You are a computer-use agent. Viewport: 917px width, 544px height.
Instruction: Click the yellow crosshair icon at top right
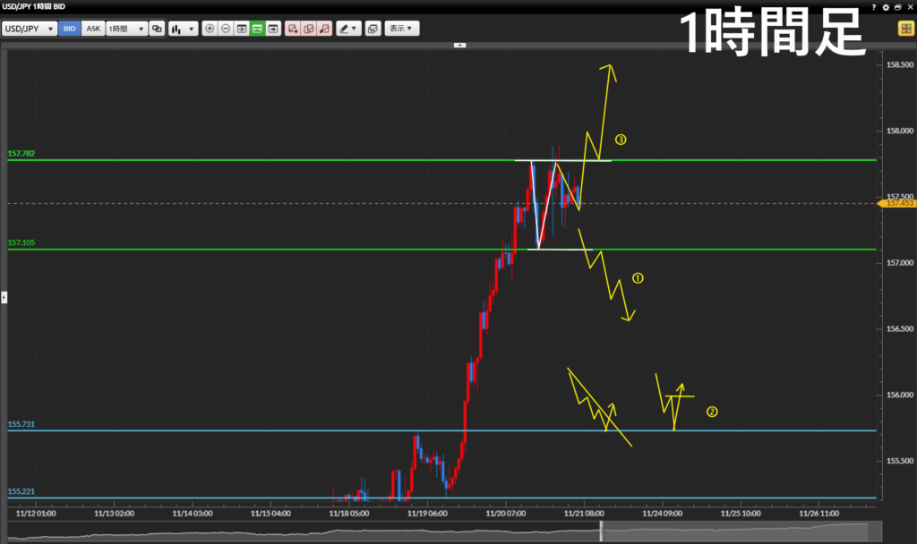click(904, 29)
